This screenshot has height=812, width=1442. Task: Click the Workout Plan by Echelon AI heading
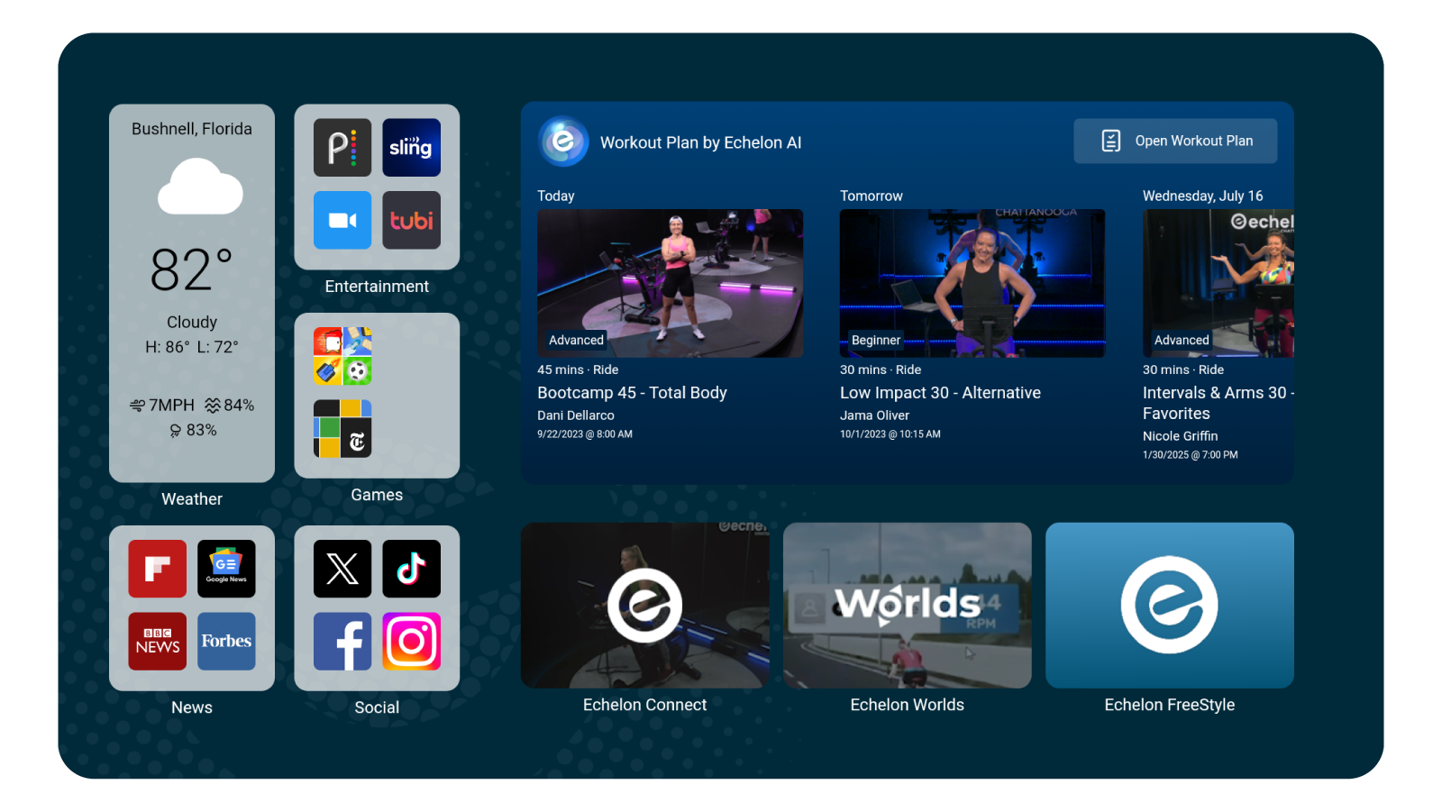tap(700, 142)
